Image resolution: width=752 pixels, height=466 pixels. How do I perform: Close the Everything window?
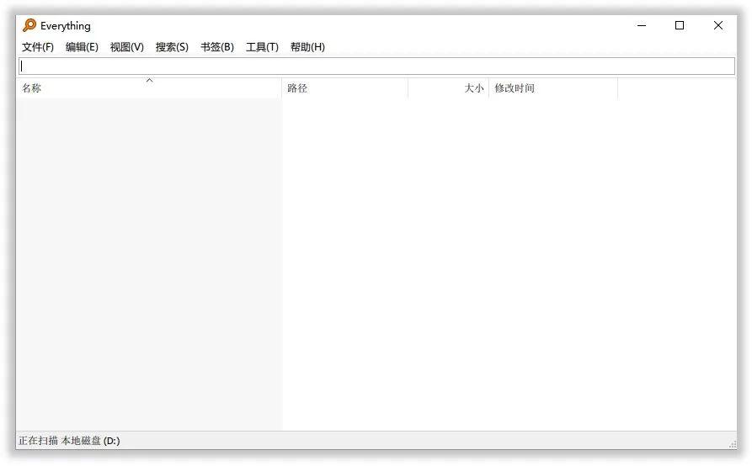point(718,25)
